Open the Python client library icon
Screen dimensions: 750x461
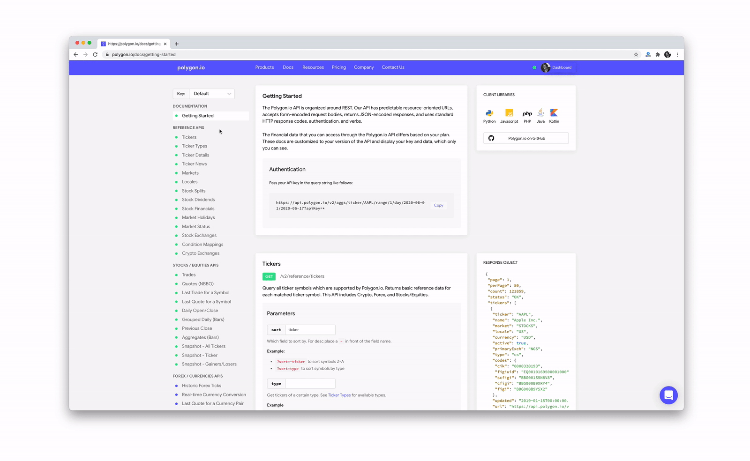(x=489, y=113)
